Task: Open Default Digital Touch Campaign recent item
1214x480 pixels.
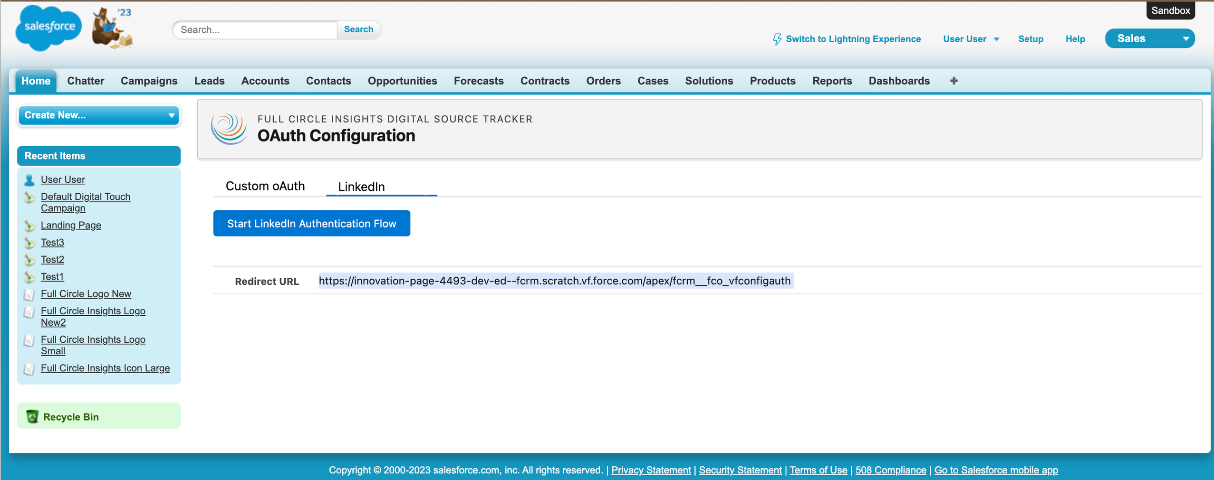Action: coord(86,202)
